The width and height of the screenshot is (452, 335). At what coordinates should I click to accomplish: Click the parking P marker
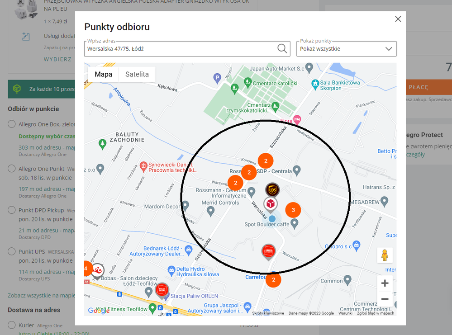click(217, 78)
